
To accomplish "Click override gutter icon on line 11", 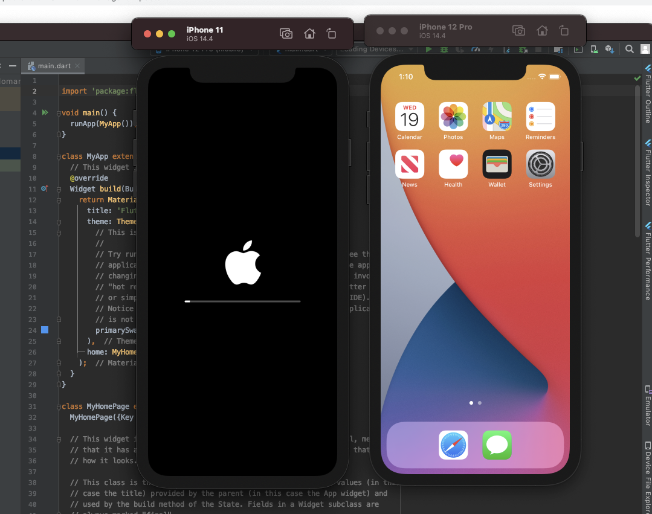I will pyautogui.click(x=45, y=188).
